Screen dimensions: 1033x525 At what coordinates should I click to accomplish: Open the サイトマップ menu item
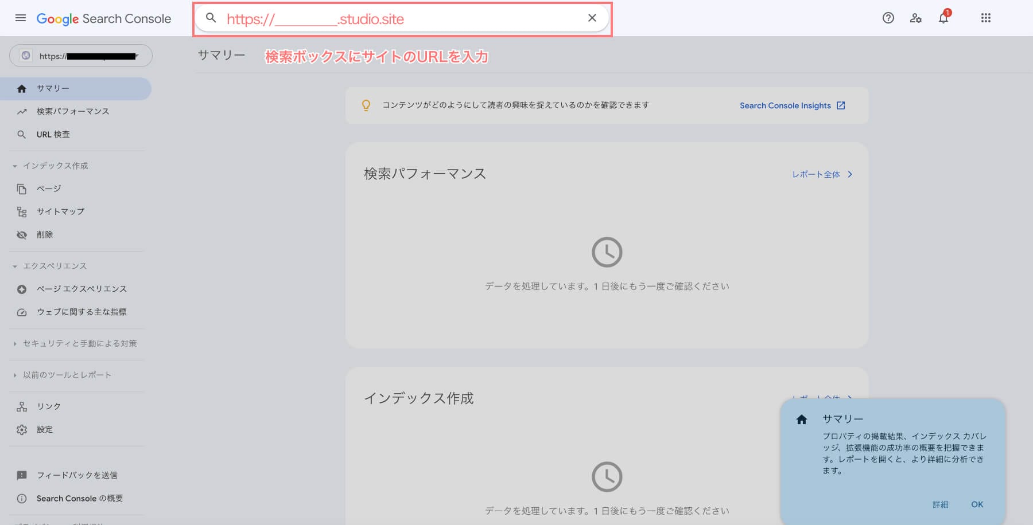(60, 211)
